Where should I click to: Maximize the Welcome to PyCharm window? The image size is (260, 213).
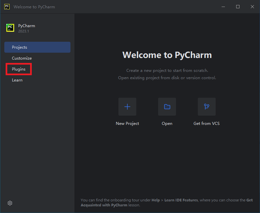coord(238,7)
